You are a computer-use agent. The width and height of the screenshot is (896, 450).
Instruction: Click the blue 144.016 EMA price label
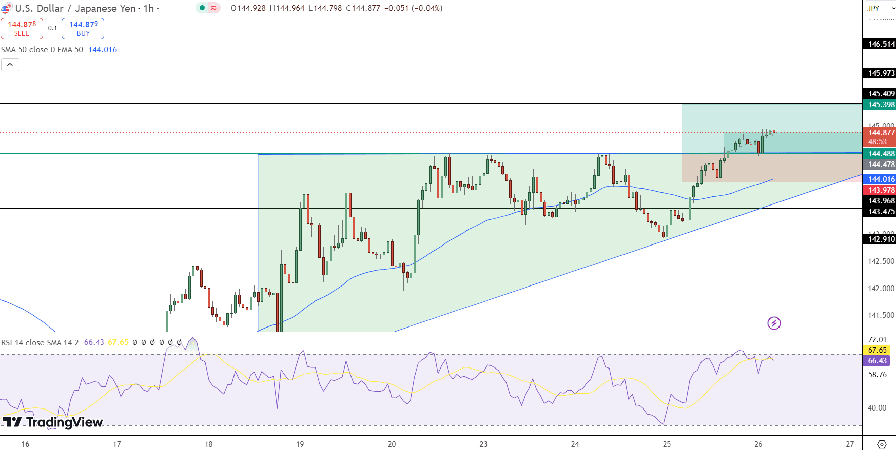point(879,179)
